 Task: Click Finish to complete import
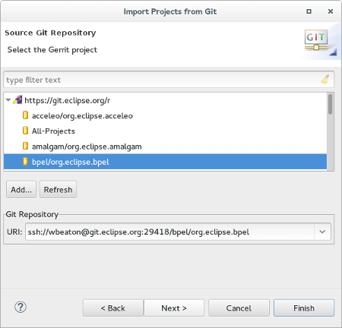coord(304,308)
